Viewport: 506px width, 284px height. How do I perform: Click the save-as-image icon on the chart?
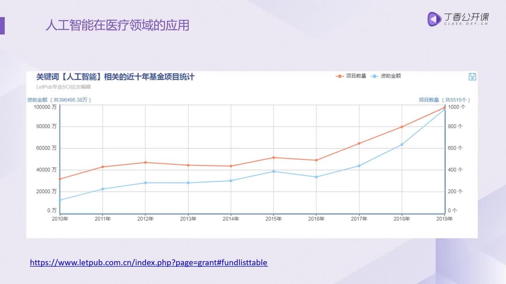point(472,77)
